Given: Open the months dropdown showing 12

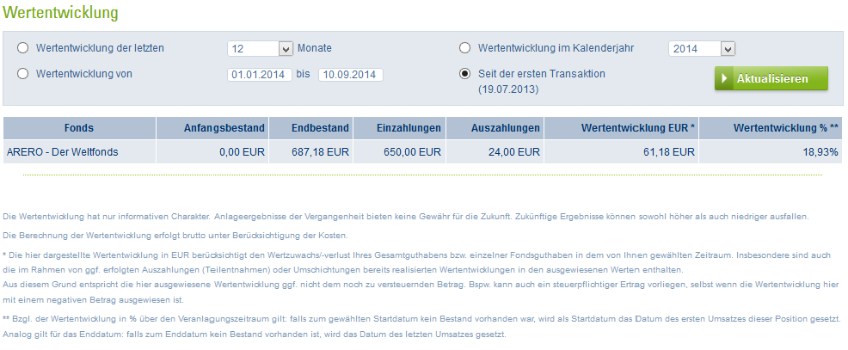Looking at the screenshot, I should point(261,49).
